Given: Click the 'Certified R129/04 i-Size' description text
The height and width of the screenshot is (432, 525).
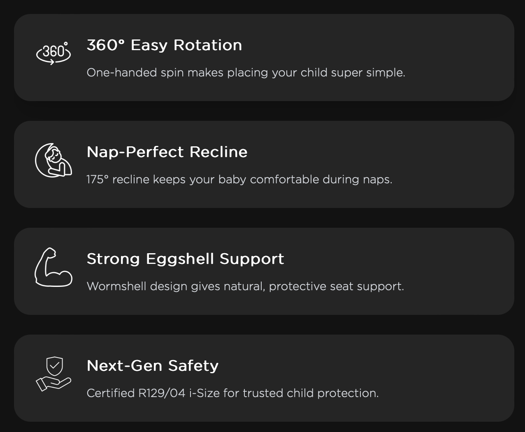Looking at the screenshot, I should 232,393.
